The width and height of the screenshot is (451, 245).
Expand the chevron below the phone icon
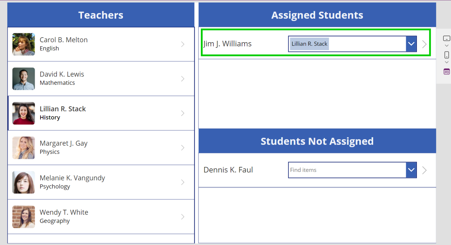(447, 62)
